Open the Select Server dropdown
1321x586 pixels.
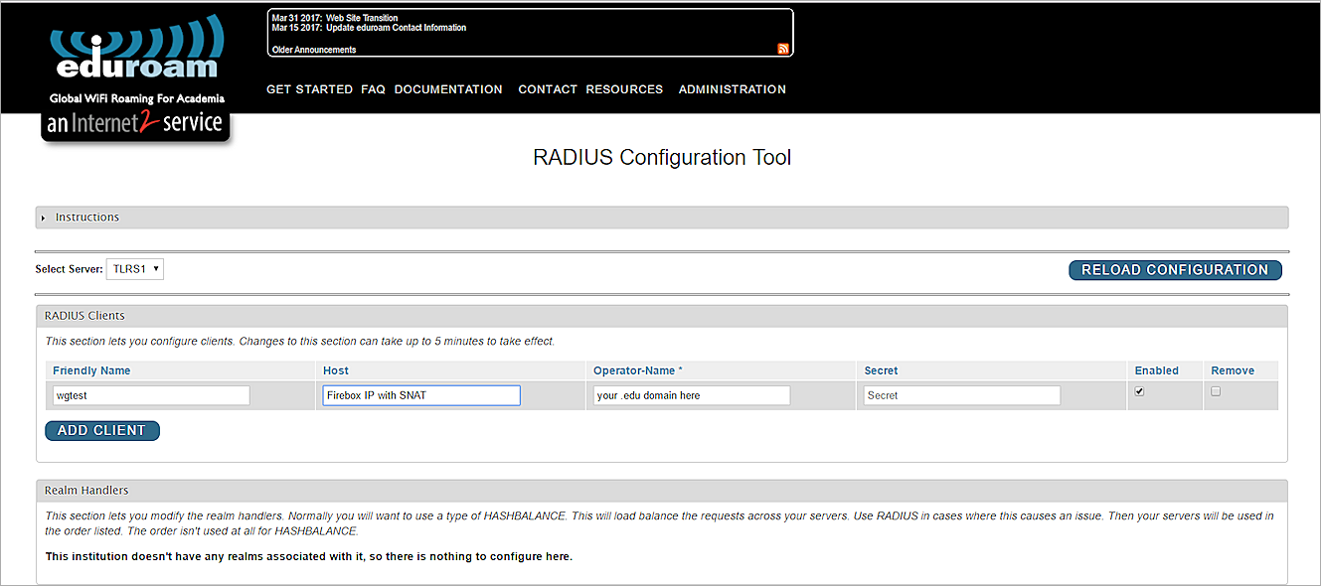pos(135,269)
